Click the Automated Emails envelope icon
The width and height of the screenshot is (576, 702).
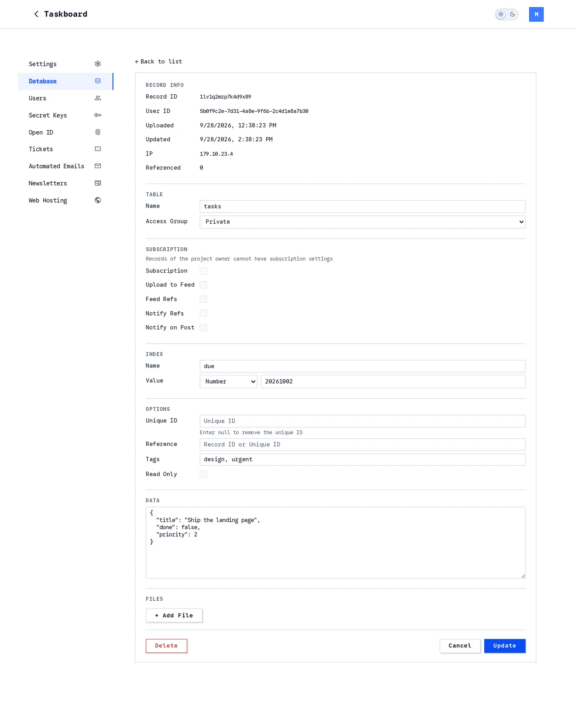[98, 166]
